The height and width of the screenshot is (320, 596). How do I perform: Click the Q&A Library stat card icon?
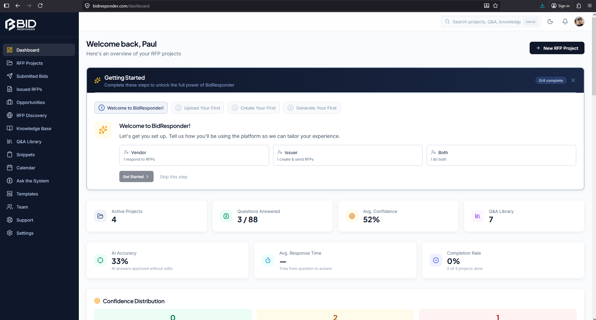[x=478, y=216]
